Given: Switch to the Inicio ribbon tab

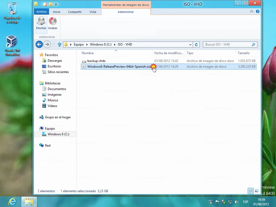Looking at the screenshot, I should (x=57, y=12).
